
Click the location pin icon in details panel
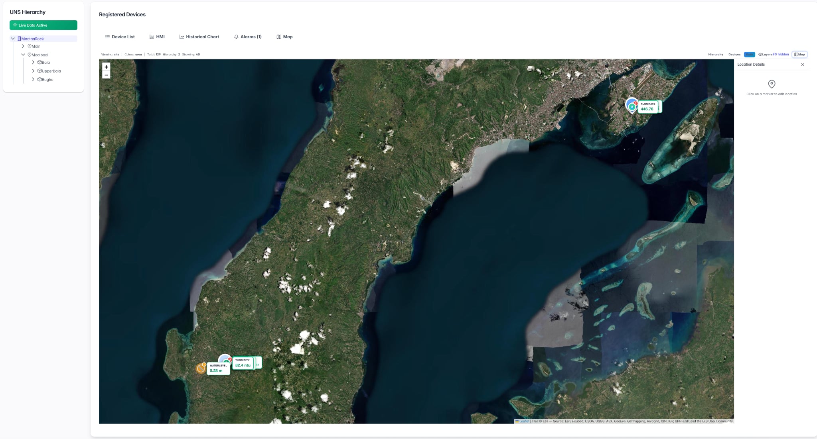coord(772,84)
